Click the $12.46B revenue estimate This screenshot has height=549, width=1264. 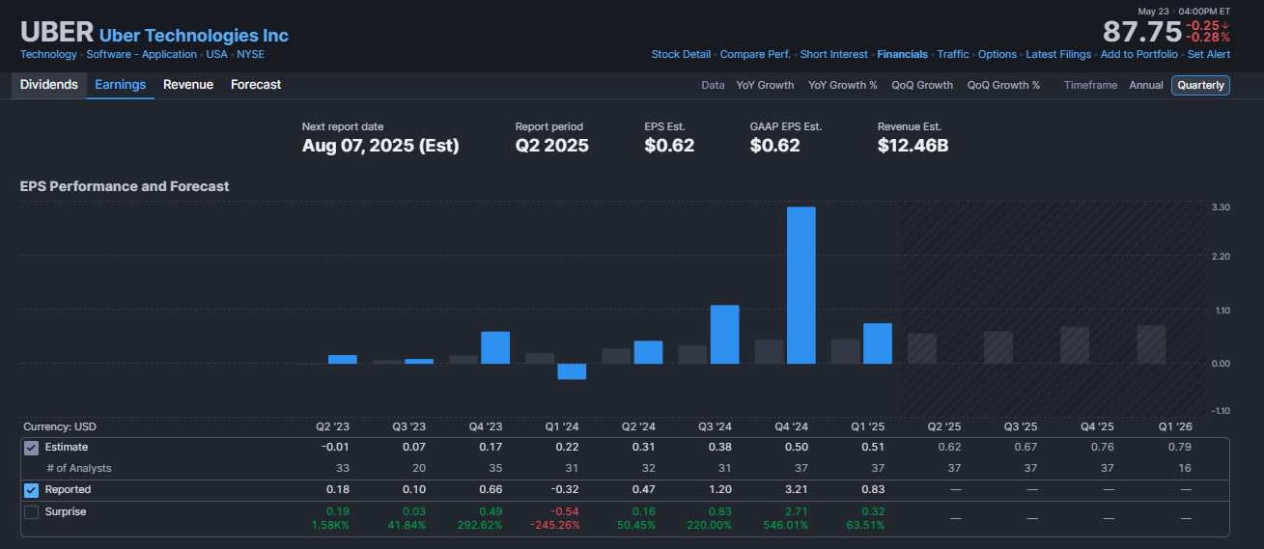click(913, 146)
